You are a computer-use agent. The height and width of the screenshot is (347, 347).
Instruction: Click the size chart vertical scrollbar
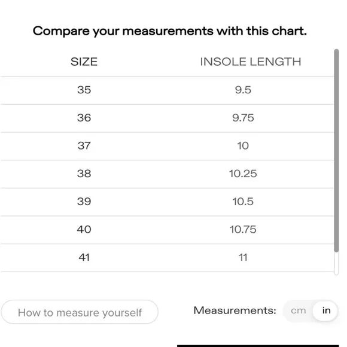click(x=336, y=151)
